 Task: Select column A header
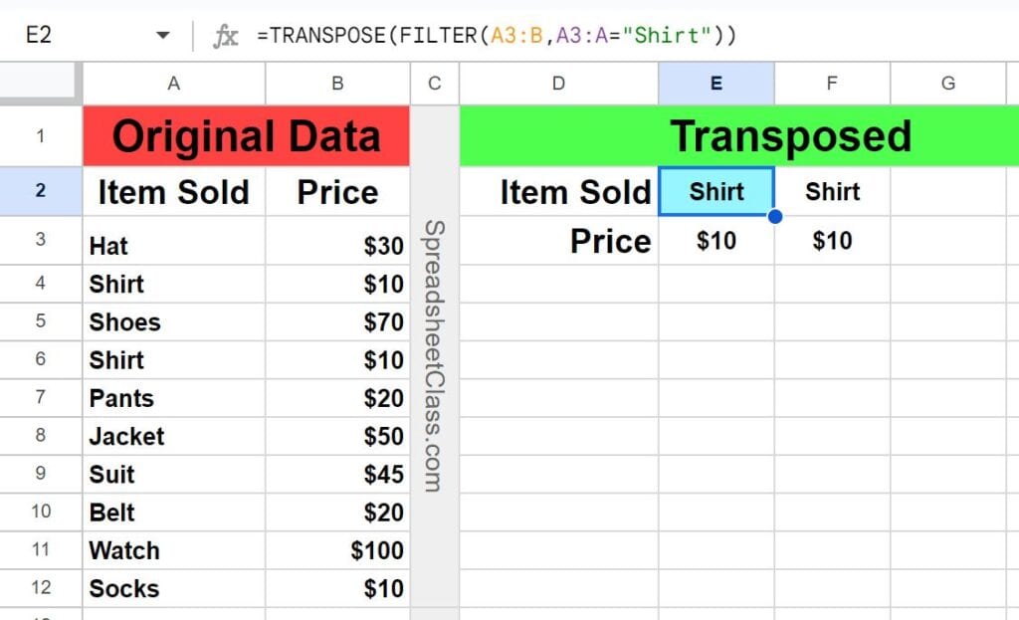click(x=173, y=84)
